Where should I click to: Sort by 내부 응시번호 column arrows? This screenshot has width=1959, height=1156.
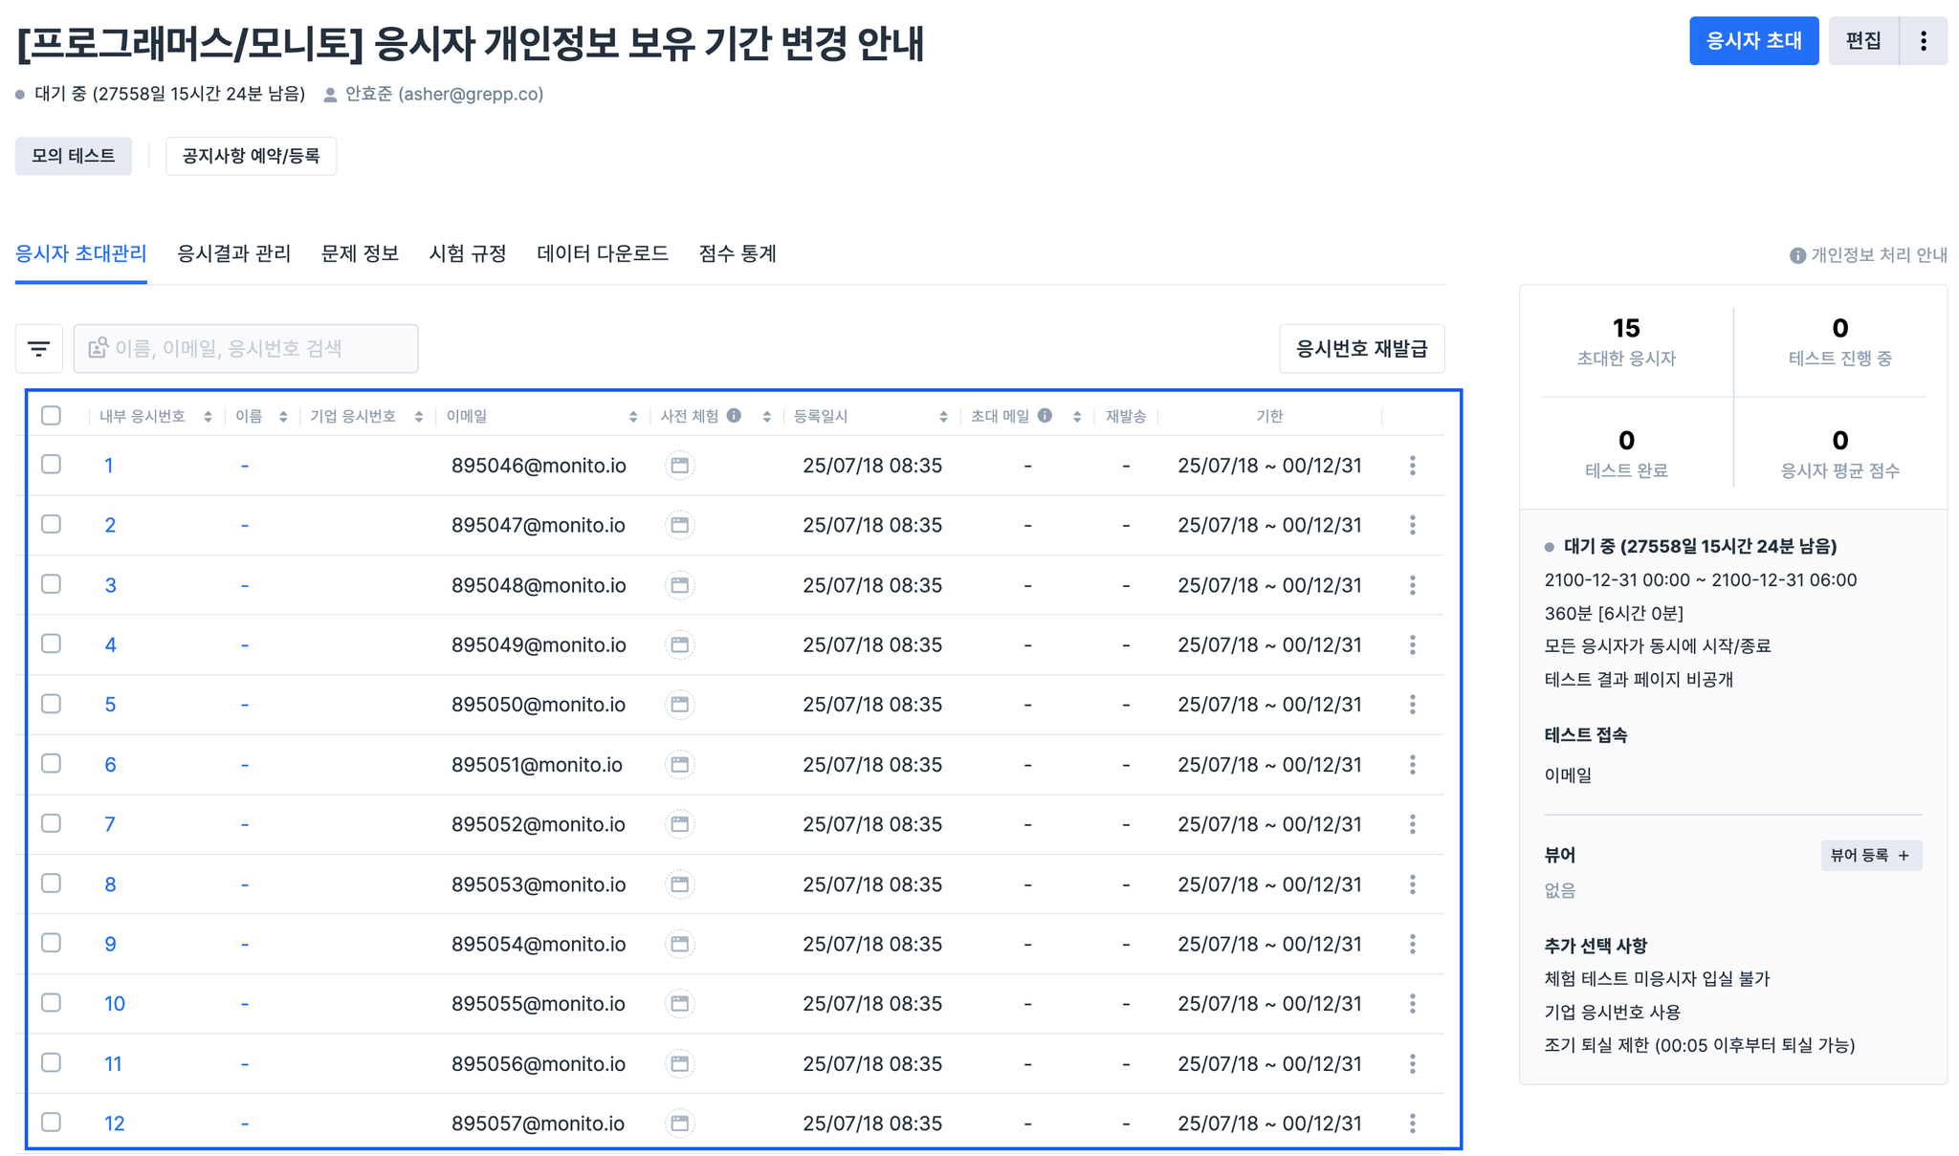pyautogui.click(x=208, y=417)
